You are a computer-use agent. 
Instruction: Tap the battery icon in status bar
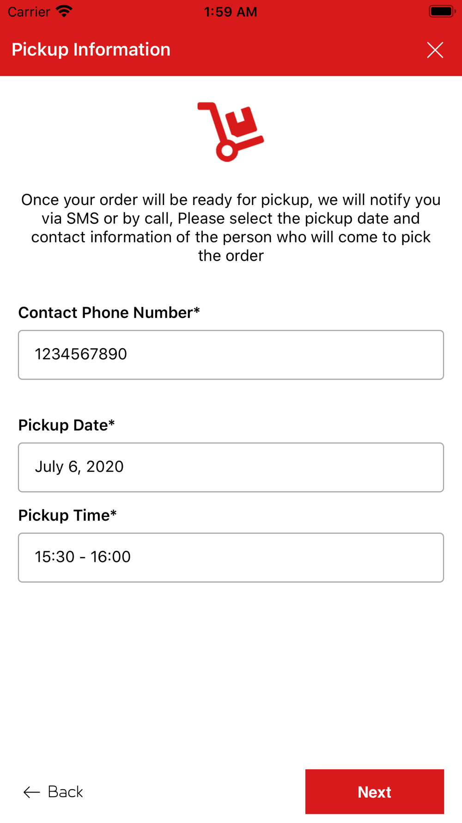(x=442, y=12)
